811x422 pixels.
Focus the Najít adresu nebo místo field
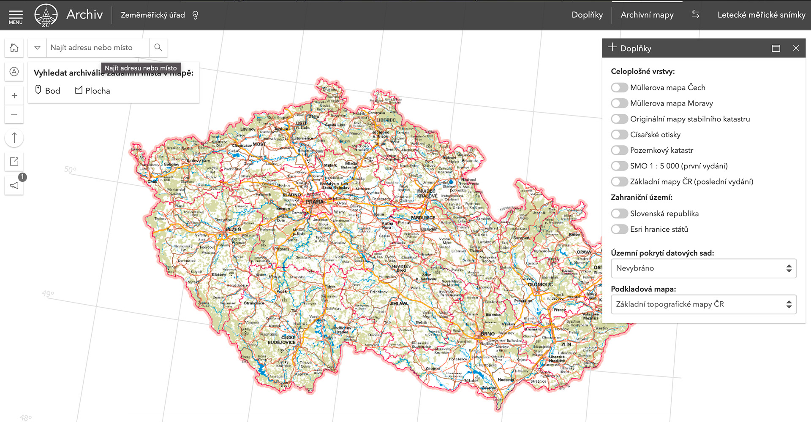pyautogui.click(x=98, y=47)
